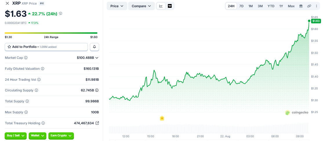Click the price alert bell icon
The height and width of the screenshot is (141, 323).
95,47
